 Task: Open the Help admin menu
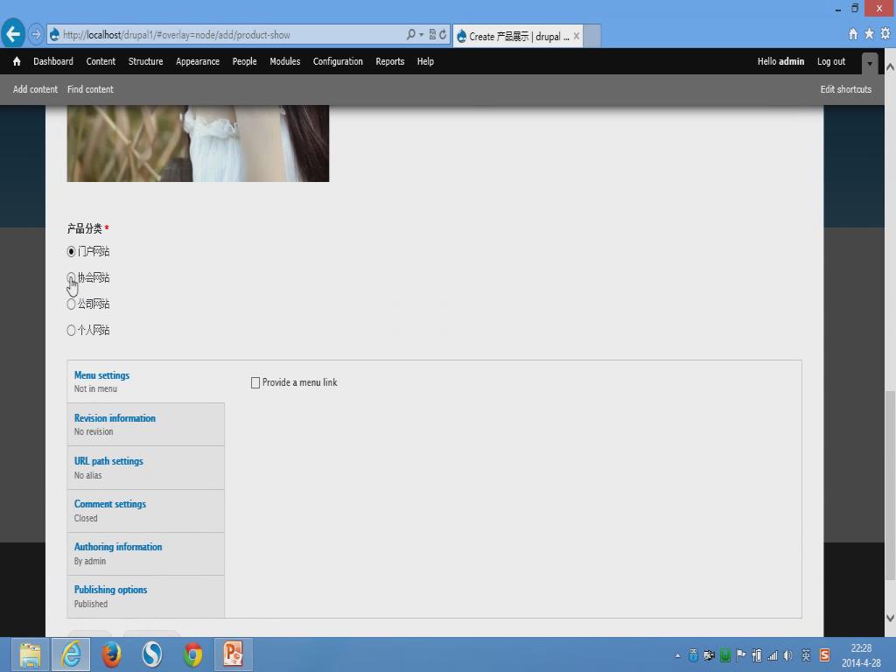tap(425, 61)
